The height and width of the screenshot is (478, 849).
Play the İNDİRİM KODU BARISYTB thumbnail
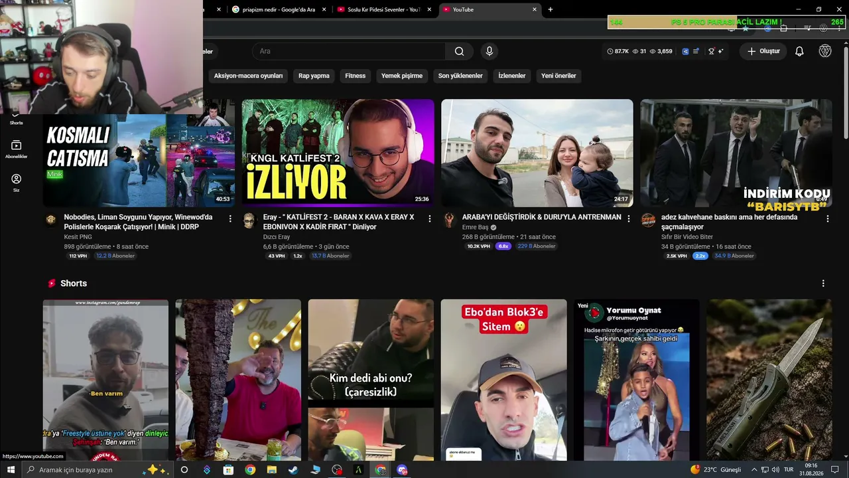point(736,153)
